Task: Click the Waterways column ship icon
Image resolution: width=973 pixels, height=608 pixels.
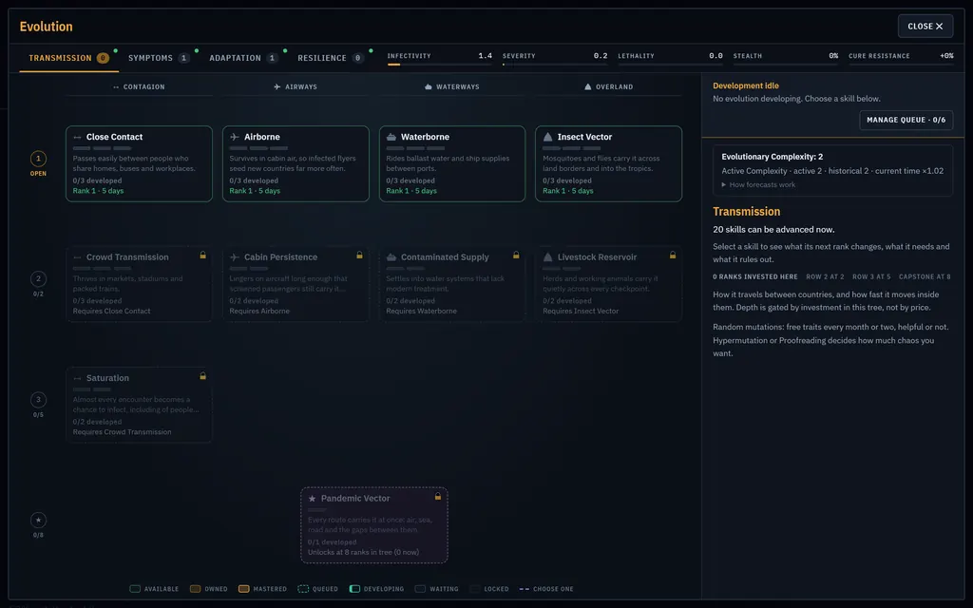Action: 429,86
